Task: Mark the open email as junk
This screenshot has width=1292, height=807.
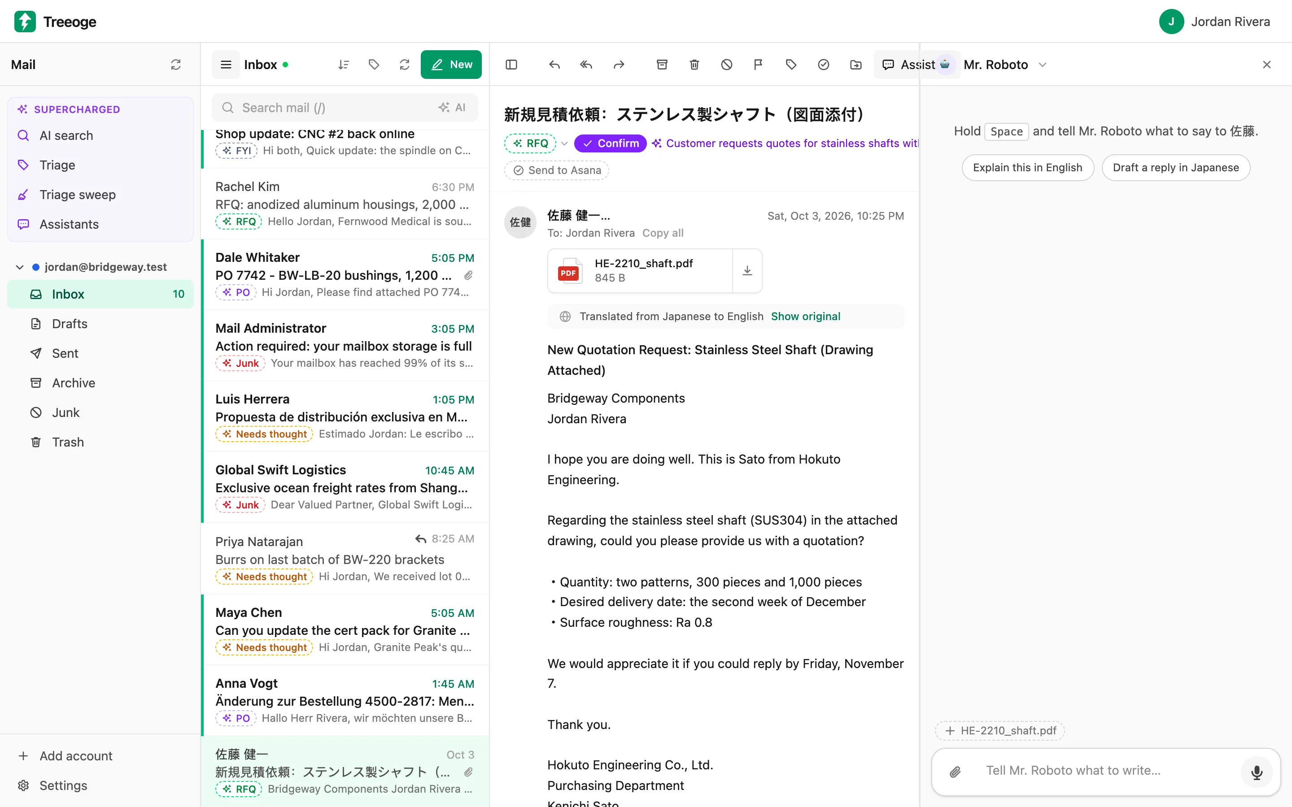Action: (727, 65)
